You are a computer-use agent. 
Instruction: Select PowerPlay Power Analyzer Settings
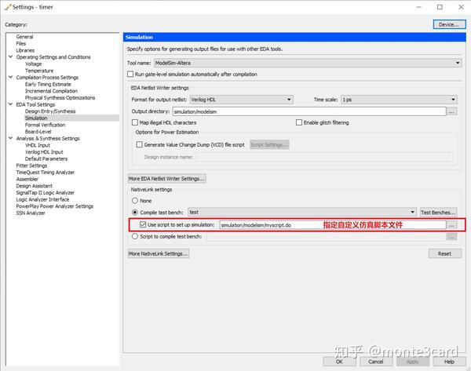point(55,206)
